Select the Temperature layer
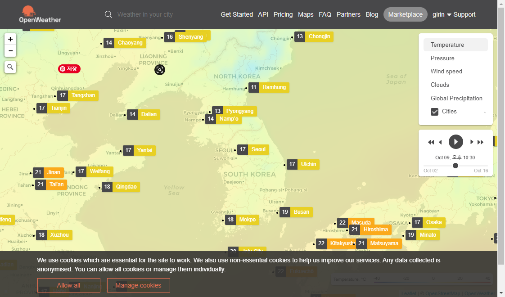This screenshot has width=505, height=297. pos(455,45)
